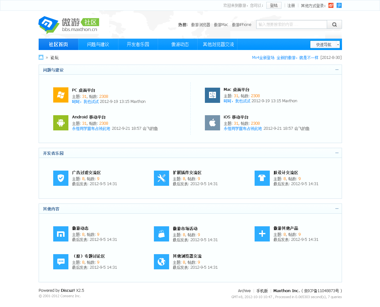Open the PC desktop platform Windows icon
The image size is (380, 307).
61,95
